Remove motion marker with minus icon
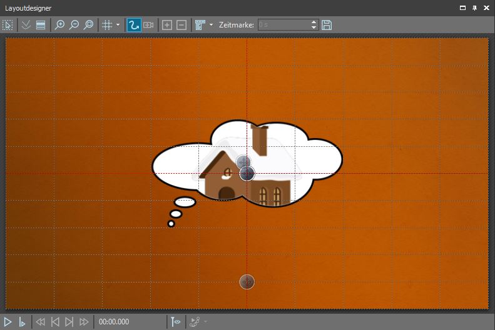The image size is (495, 330). pos(181,25)
